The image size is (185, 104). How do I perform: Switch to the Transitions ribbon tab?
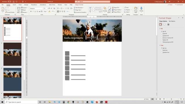point(34,5)
